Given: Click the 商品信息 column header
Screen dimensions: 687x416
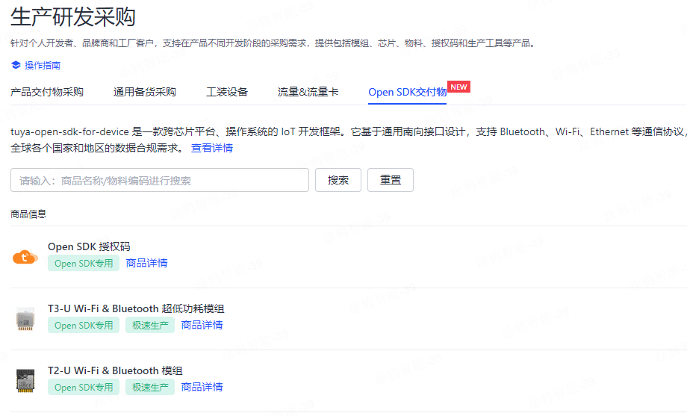Looking at the screenshot, I should (28, 214).
